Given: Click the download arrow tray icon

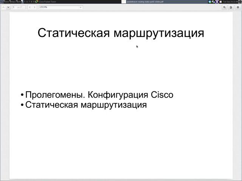Looking at the screenshot, I should pos(217,2).
